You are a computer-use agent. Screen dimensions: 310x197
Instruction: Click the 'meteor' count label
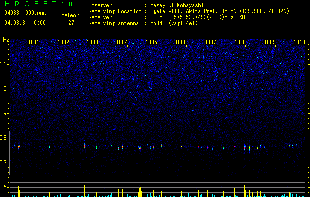[x=70, y=15]
